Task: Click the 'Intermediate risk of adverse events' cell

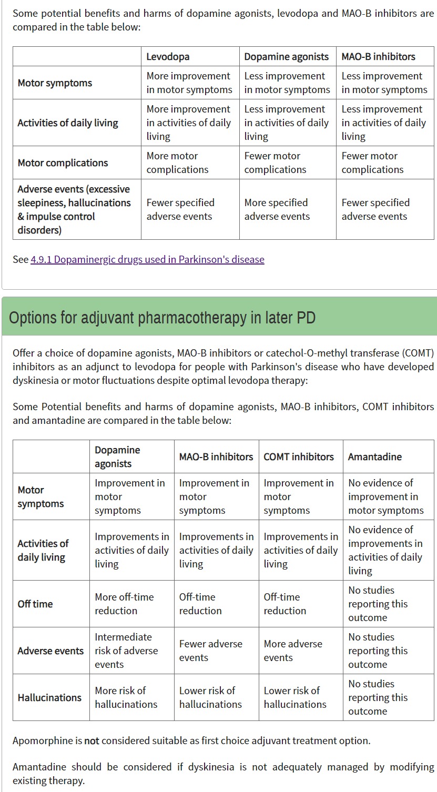Action: click(x=126, y=651)
